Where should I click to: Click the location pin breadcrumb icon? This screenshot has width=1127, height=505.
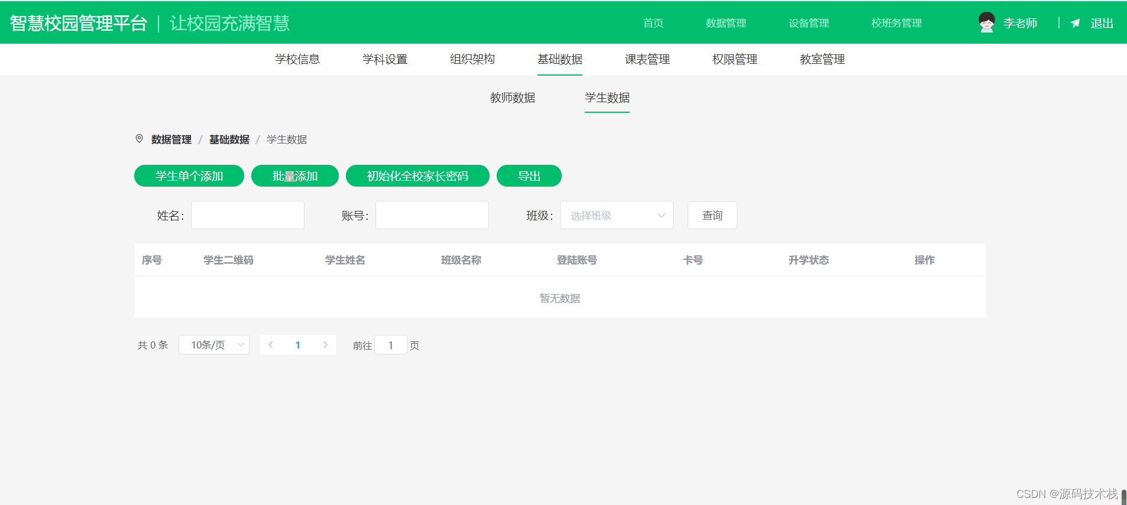140,139
